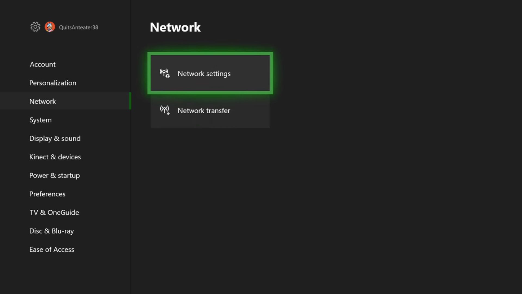Screen dimensions: 522x294
Task: Select Disc & Blu-ray settings
Action: pyautogui.click(x=52, y=231)
